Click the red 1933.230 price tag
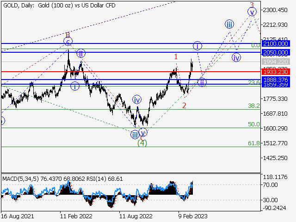This screenshot has width=296, height=222. point(275,72)
